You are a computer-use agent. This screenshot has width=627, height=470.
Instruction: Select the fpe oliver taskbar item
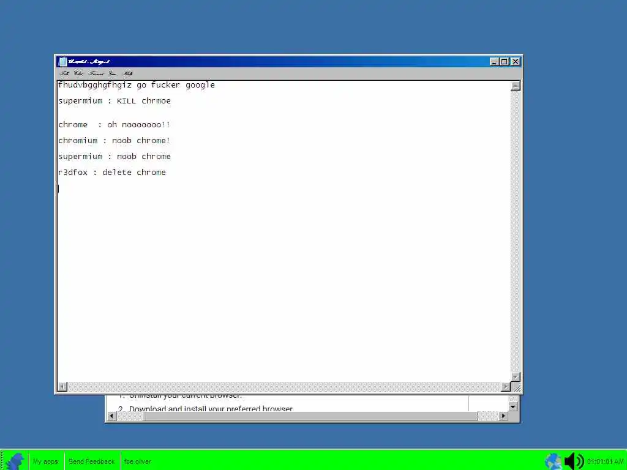pos(138,461)
